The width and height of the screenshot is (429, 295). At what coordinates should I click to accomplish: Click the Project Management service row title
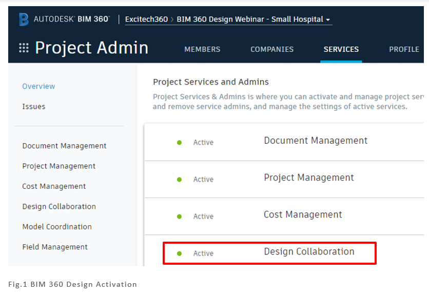point(308,178)
